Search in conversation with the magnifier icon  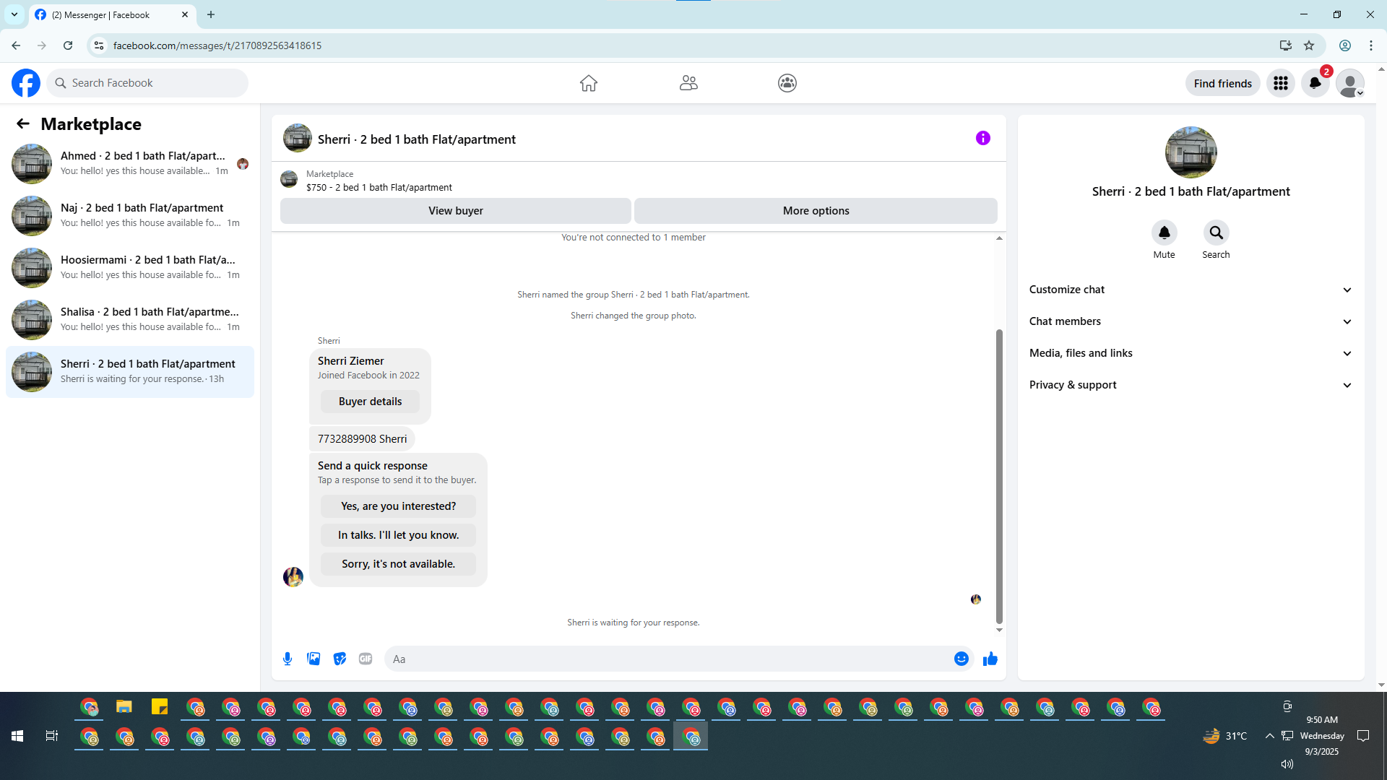click(1217, 233)
